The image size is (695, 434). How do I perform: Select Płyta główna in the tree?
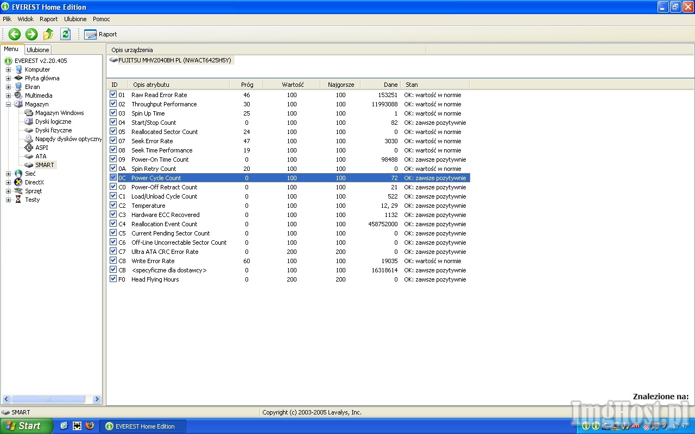coord(42,78)
